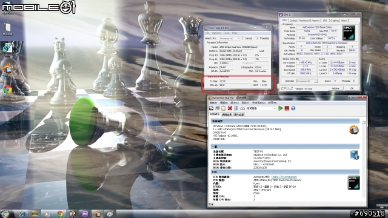Switch to the Graphics tab in CPU-Z

coord(334,21)
